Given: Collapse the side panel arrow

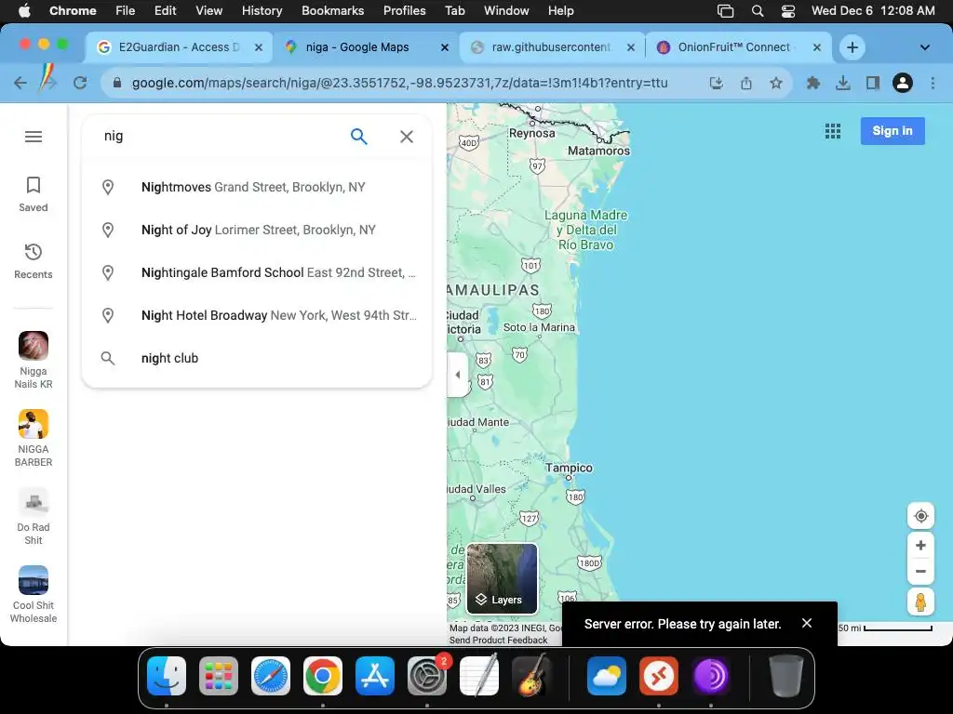Looking at the screenshot, I should coord(458,375).
